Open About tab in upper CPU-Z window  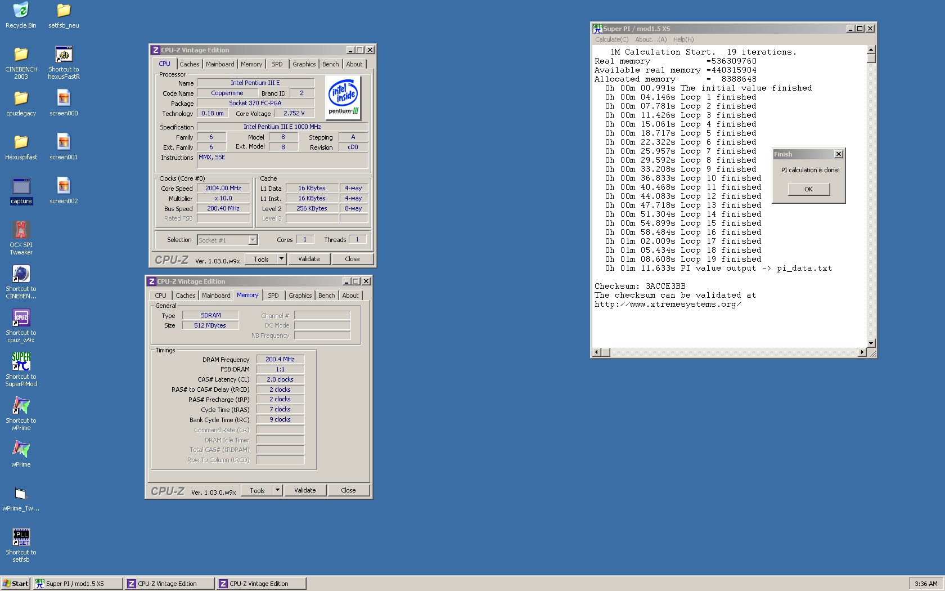(x=354, y=64)
